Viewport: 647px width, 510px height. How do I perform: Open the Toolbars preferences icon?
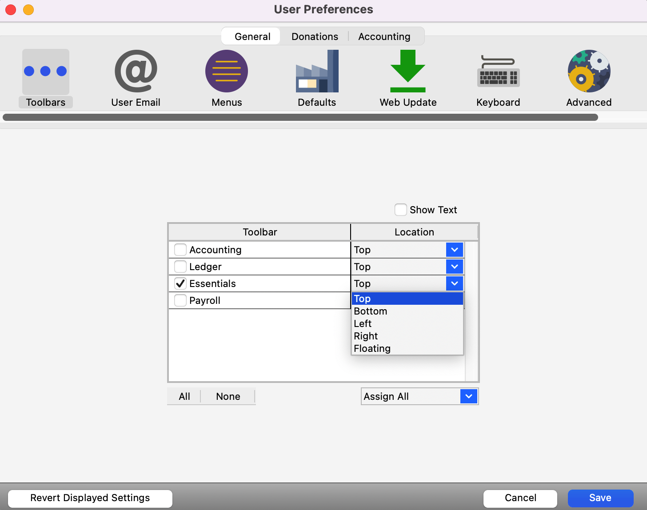point(45,72)
